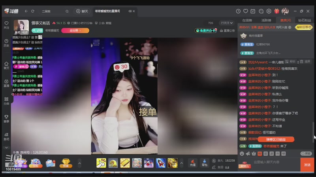Open the 背包 backpack icon
This screenshot has height=177, width=316.
coord(205,163)
